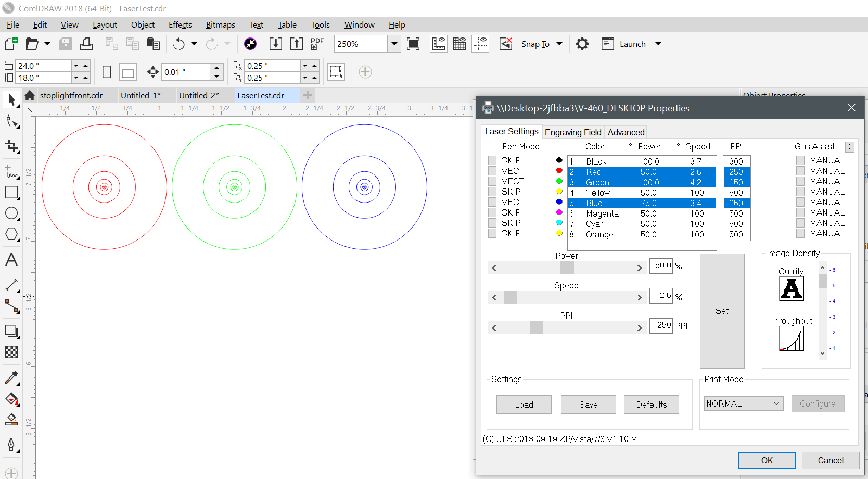Open the Print Mode NORMAL dropdown
This screenshot has width=868, height=479.
[744, 404]
